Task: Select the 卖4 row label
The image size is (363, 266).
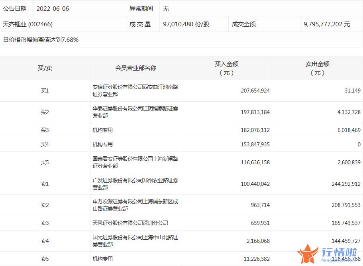Action: (x=45, y=241)
